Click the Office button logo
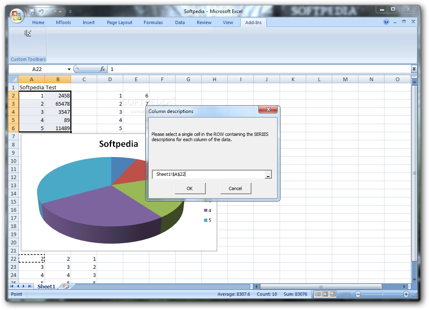This screenshot has width=429, height=310. point(17,15)
